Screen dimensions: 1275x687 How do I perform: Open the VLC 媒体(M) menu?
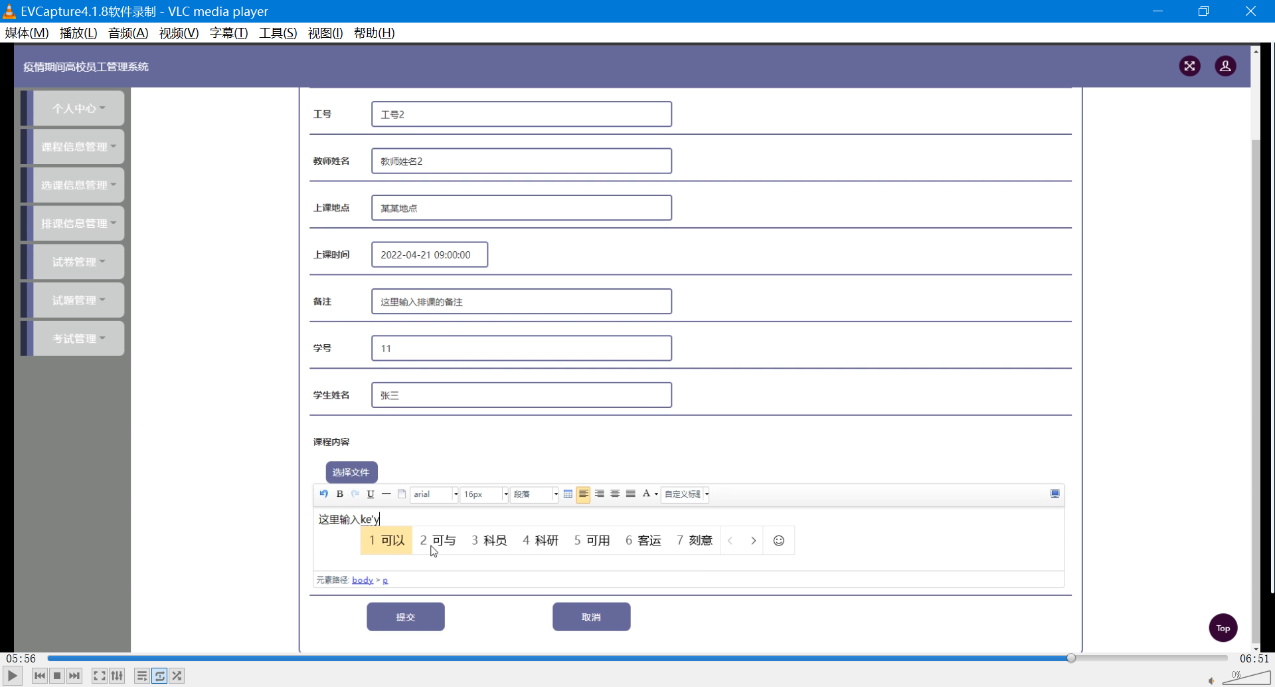point(27,33)
